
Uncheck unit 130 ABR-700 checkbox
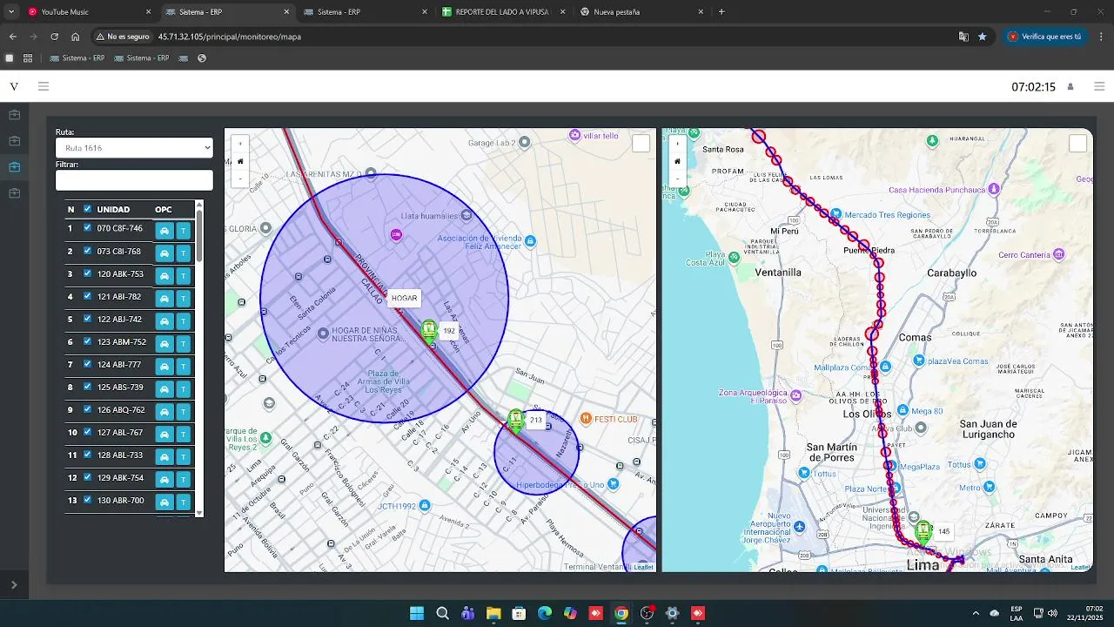pos(87,500)
